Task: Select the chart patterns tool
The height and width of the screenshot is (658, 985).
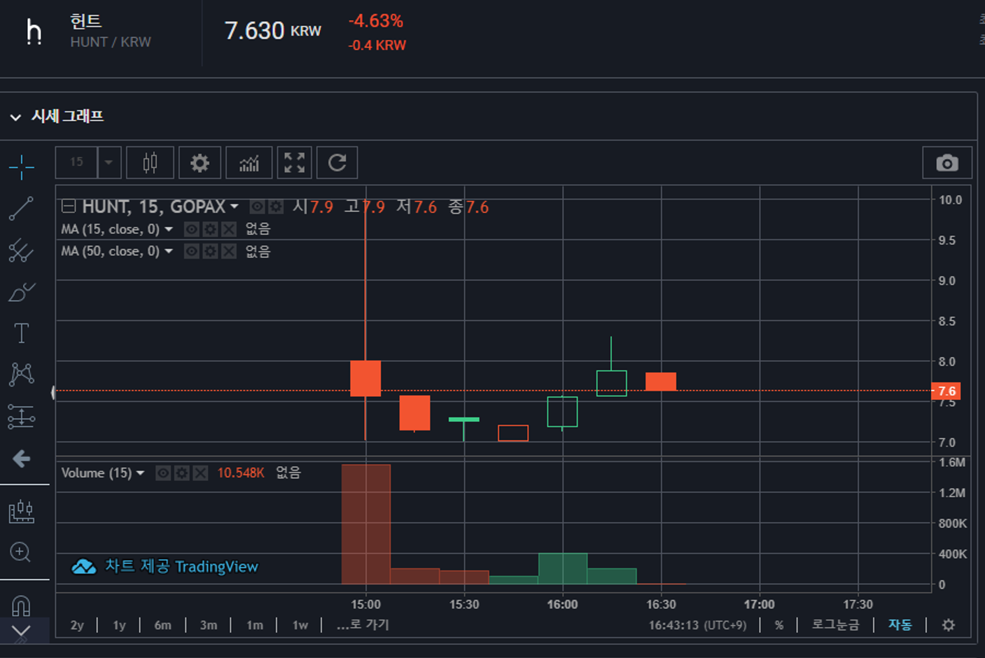Action: click(22, 374)
